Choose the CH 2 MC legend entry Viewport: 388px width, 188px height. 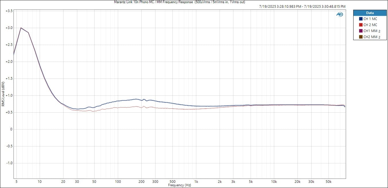tap(370, 25)
